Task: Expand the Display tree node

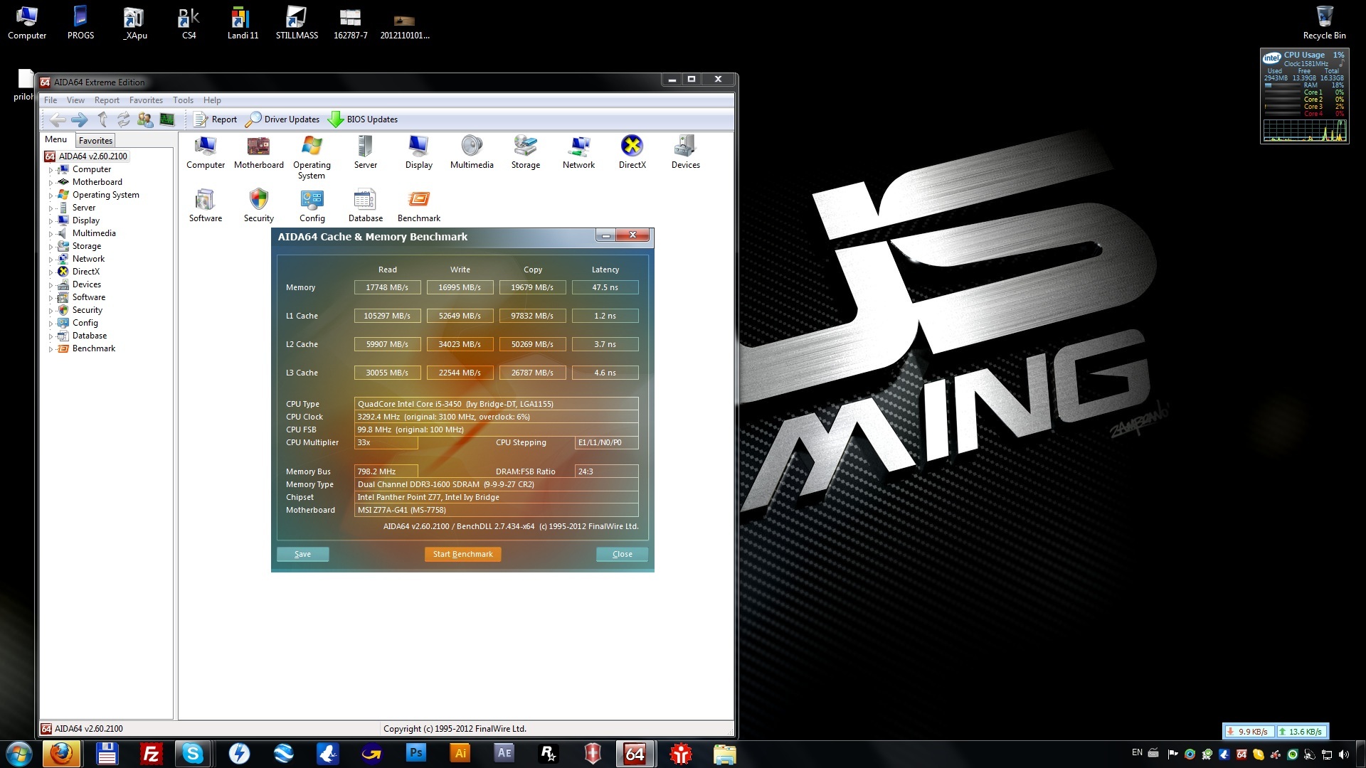Action: click(51, 221)
